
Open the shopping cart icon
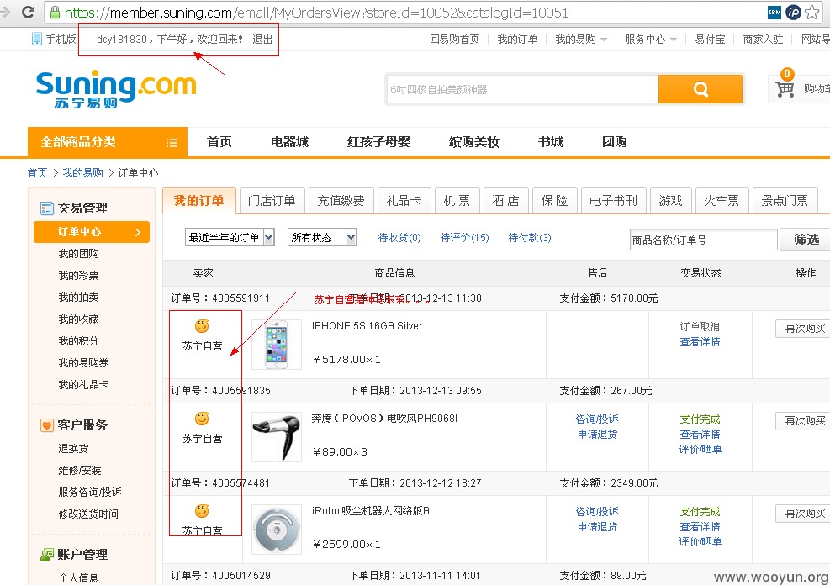tap(785, 87)
